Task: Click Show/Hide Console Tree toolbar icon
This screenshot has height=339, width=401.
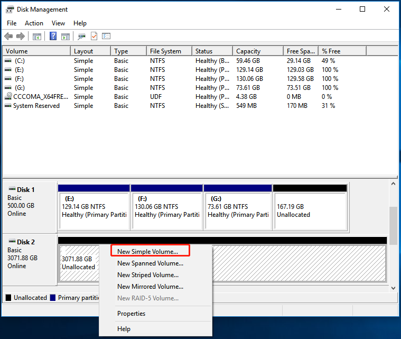Action: pos(37,36)
